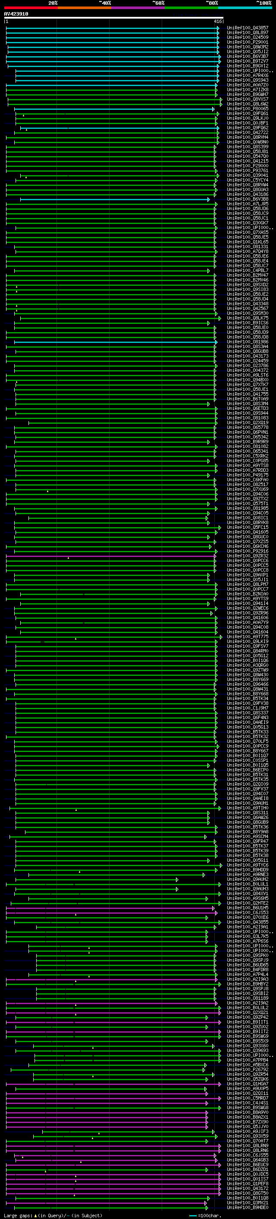Click the green segment of the identity scale
Screen dimensions: 276x1219
click(x=191, y=8)
